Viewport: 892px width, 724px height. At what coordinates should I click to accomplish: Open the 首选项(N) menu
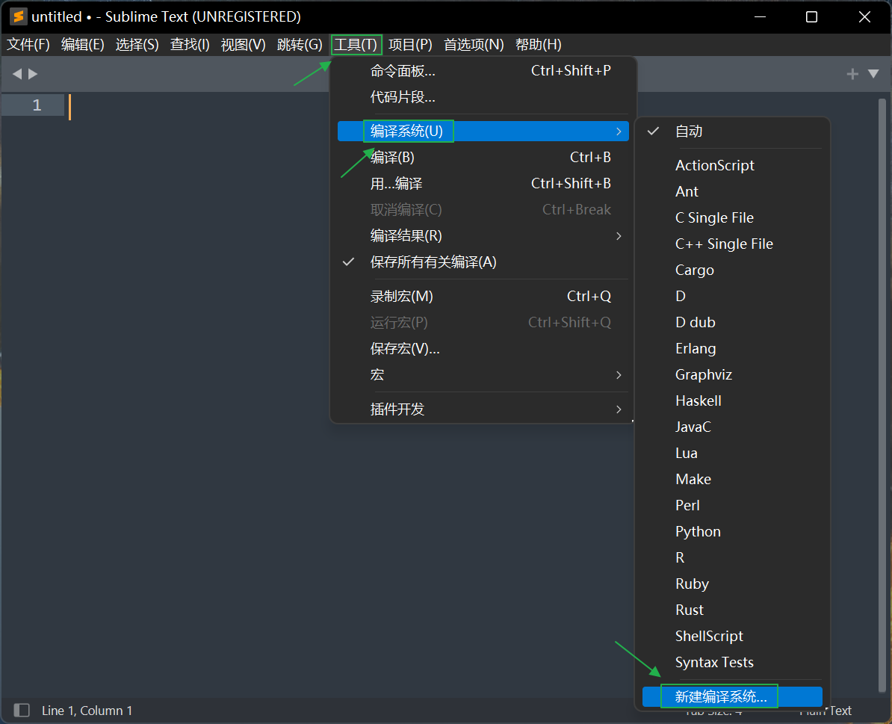pos(474,44)
